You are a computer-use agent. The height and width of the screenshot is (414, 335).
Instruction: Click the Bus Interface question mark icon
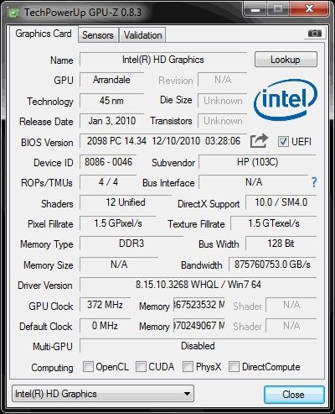[314, 182]
